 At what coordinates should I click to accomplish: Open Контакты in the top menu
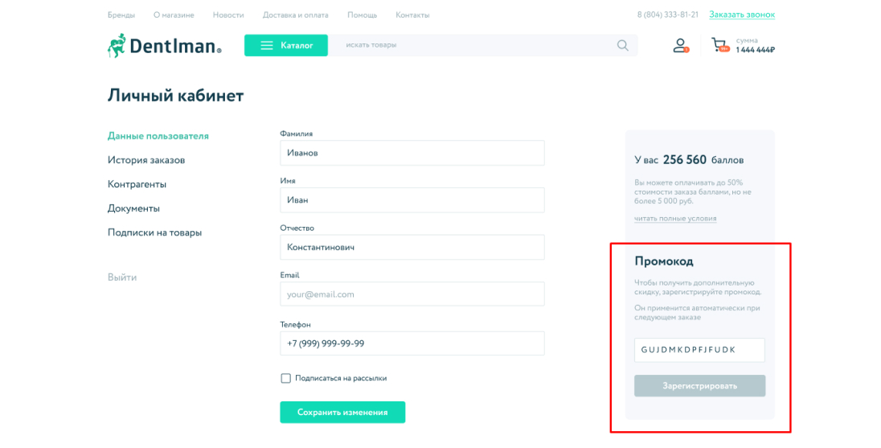pyautogui.click(x=412, y=15)
